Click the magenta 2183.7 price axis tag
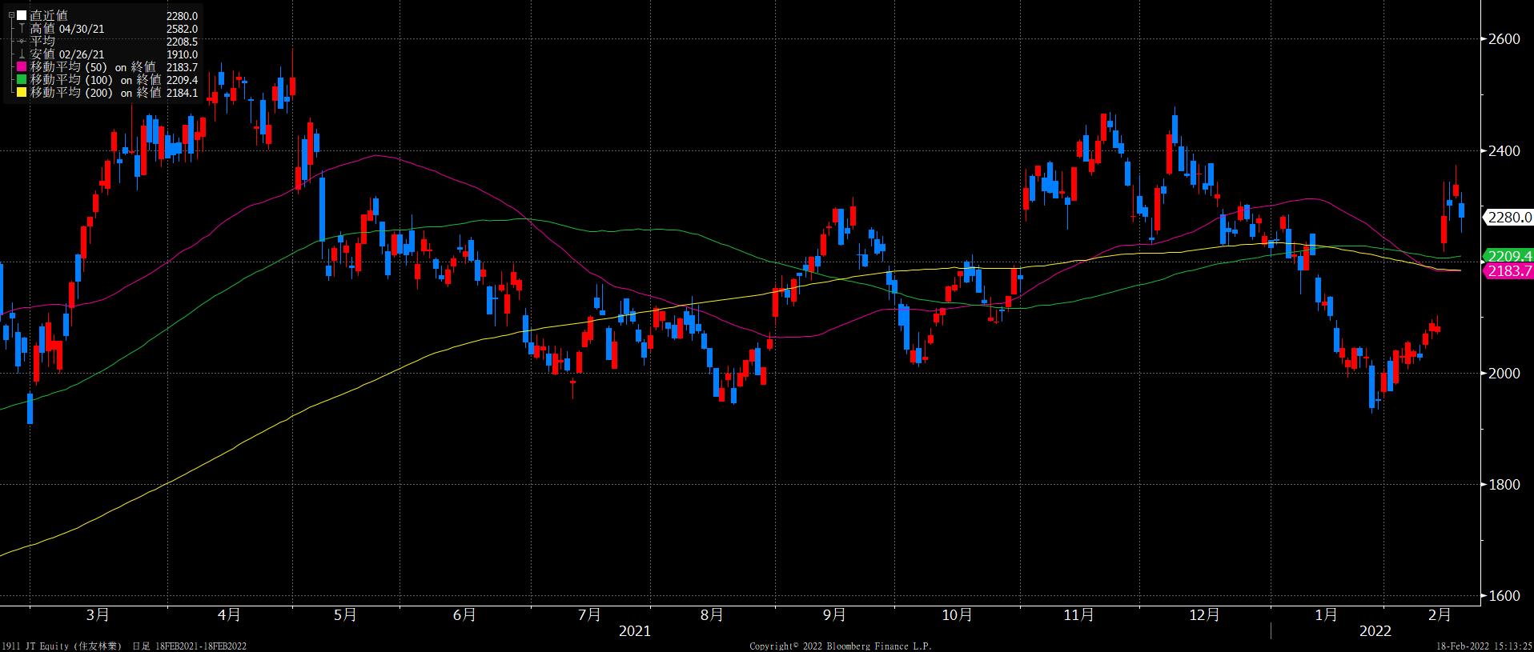The height and width of the screenshot is (652, 1534). (x=1508, y=271)
